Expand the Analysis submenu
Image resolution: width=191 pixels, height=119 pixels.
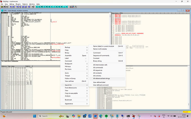75,96
